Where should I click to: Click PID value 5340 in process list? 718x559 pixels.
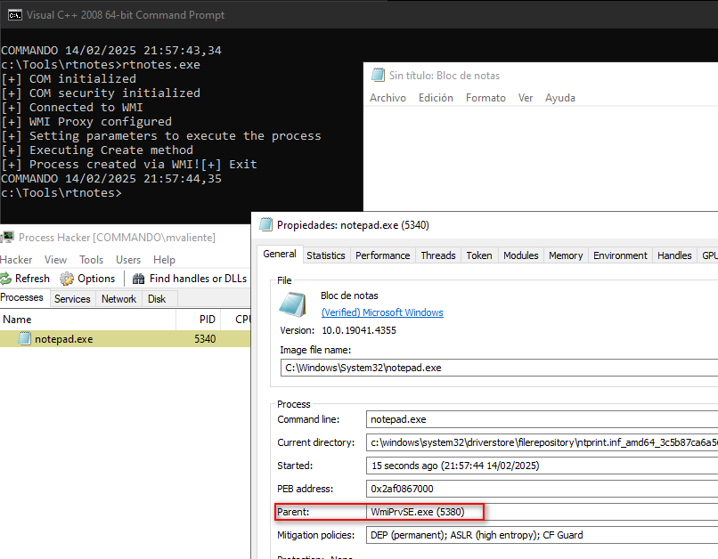[205, 339]
